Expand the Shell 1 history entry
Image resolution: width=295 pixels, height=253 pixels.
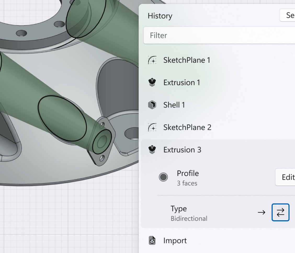point(174,105)
